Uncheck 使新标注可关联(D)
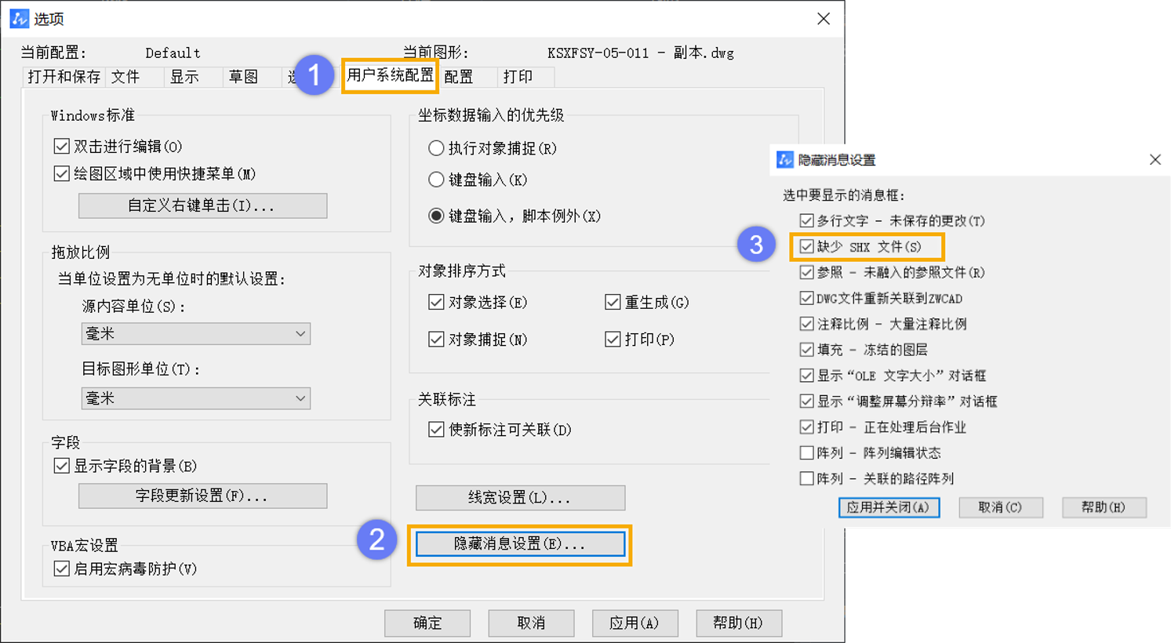This screenshot has width=1171, height=643. (436, 429)
